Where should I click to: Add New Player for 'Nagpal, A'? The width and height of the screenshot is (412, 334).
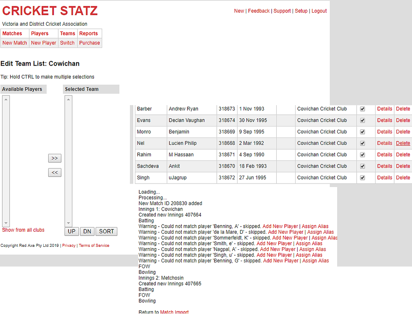(x=278, y=249)
